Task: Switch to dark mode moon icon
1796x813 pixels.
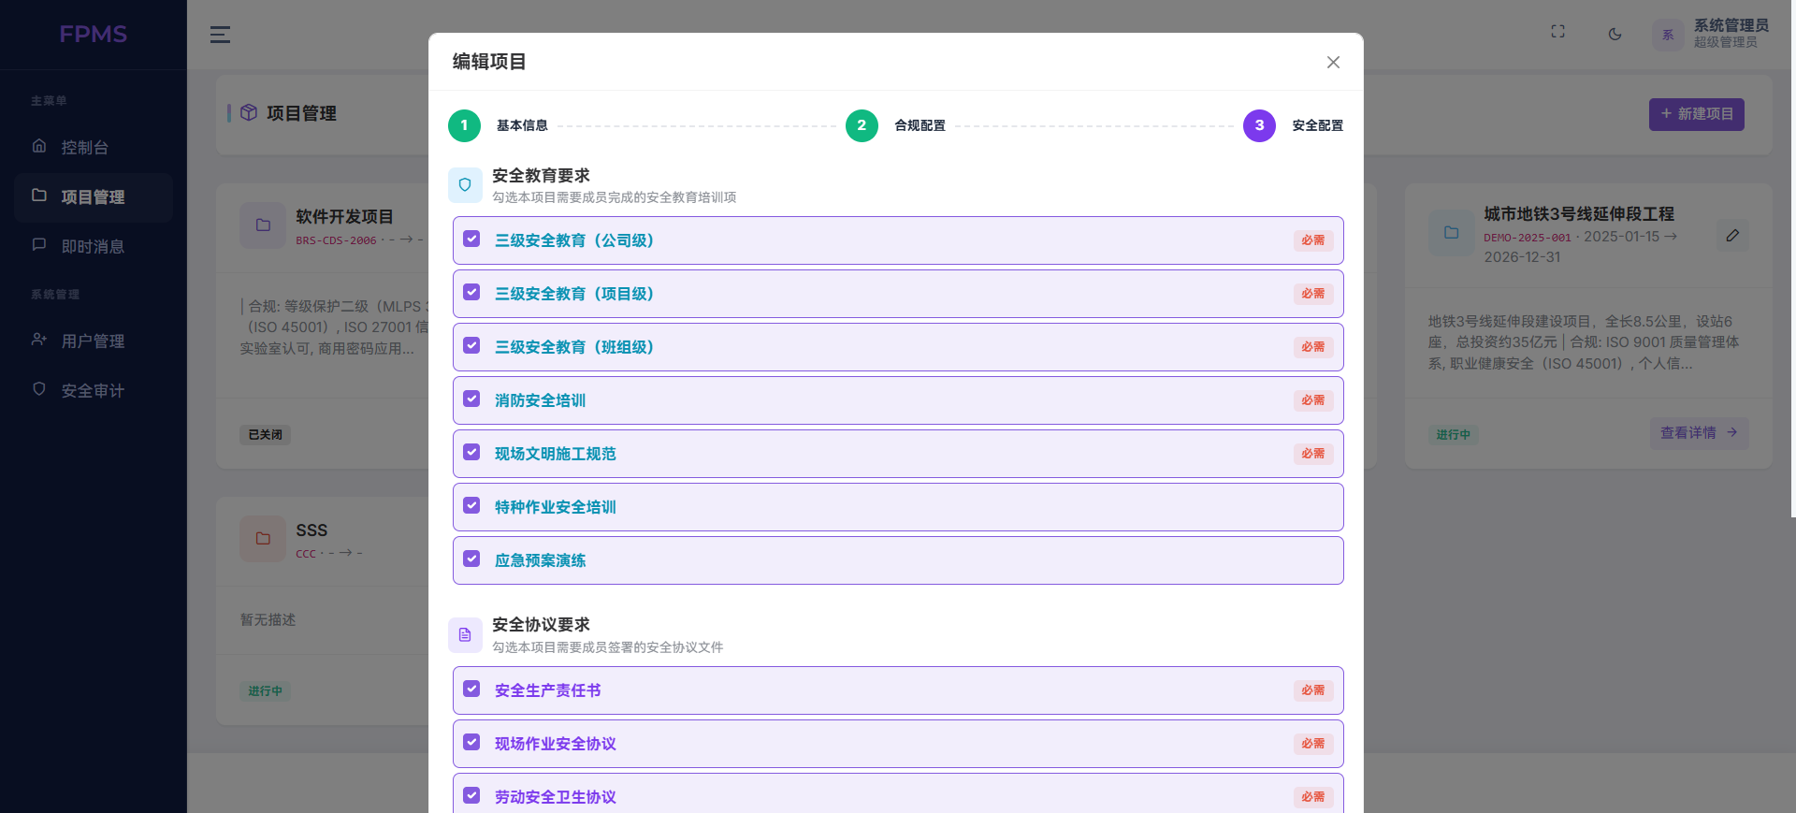Action: pyautogui.click(x=1615, y=35)
